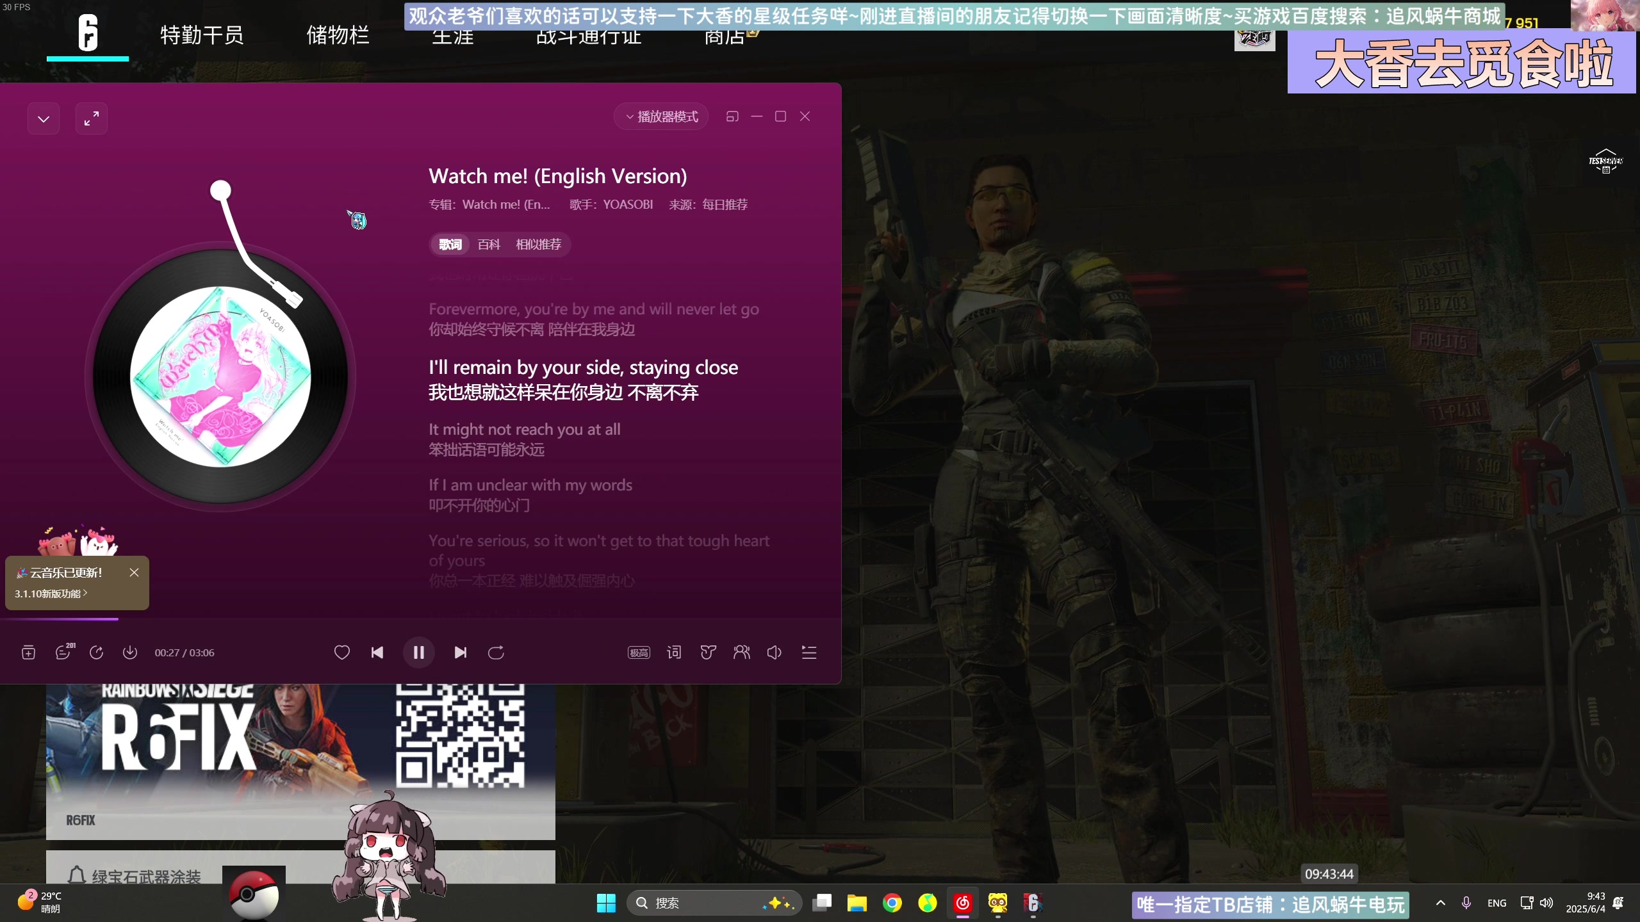Click NetEase Cloud Music taskbar icon
Image resolution: width=1640 pixels, height=922 pixels.
962,903
